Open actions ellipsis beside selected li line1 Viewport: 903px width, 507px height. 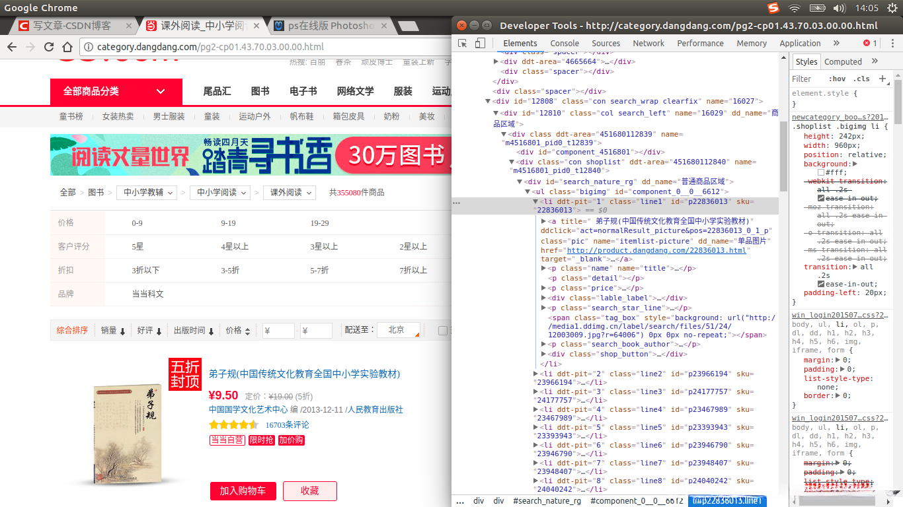click(x=456, y=203)
